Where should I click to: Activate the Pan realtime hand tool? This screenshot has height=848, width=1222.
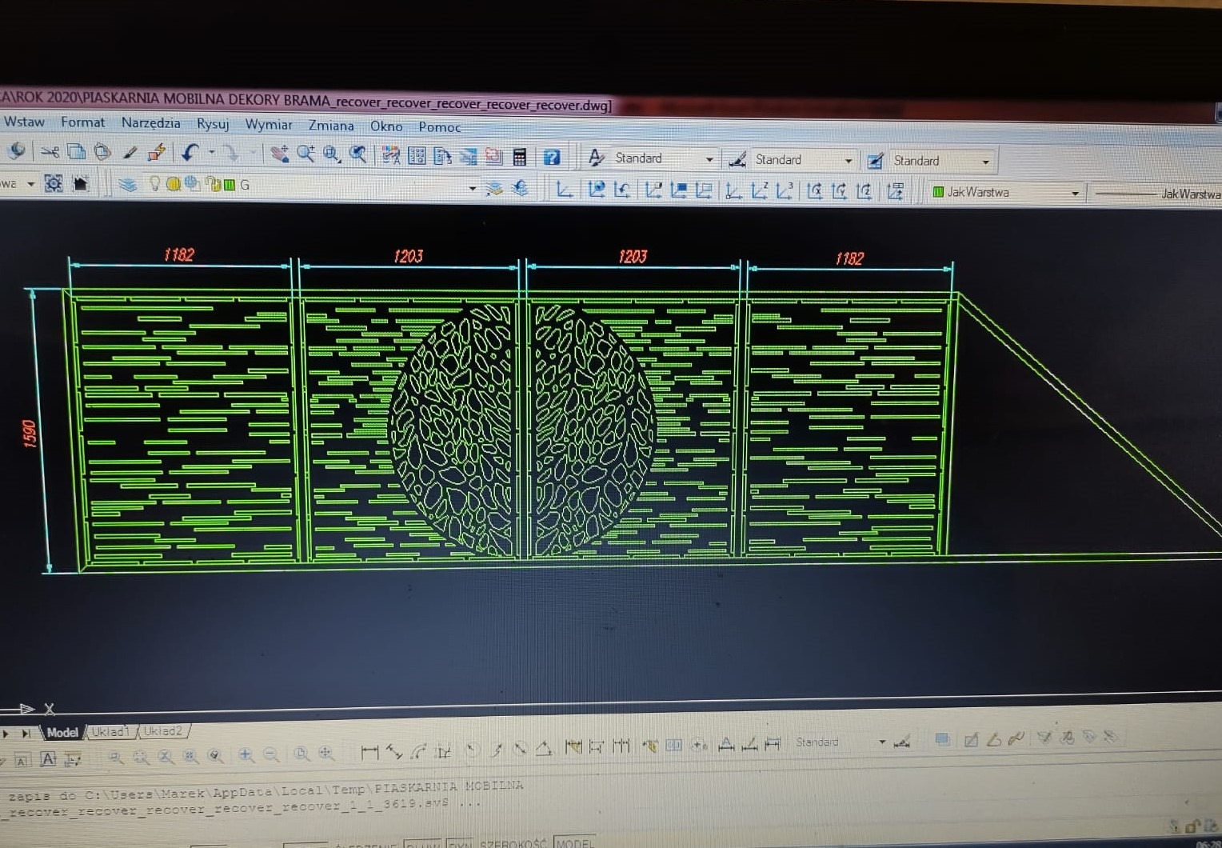[279, 154]
